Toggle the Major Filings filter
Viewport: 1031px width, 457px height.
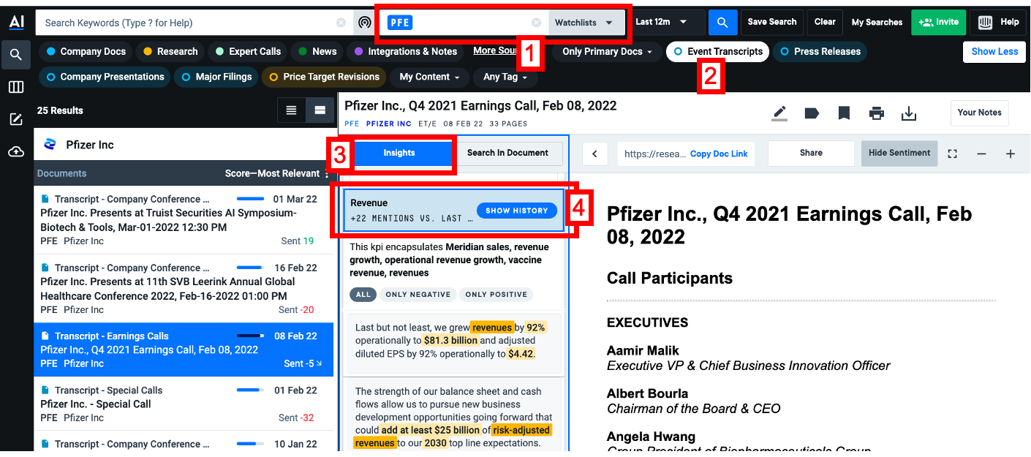pyautogui.click(x=216, y=77)
